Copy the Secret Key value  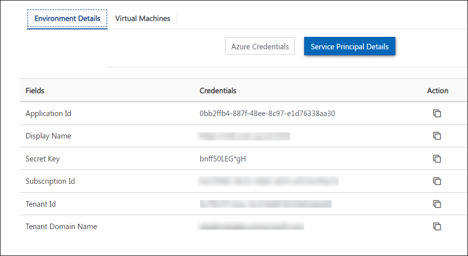tap(437, 158)
